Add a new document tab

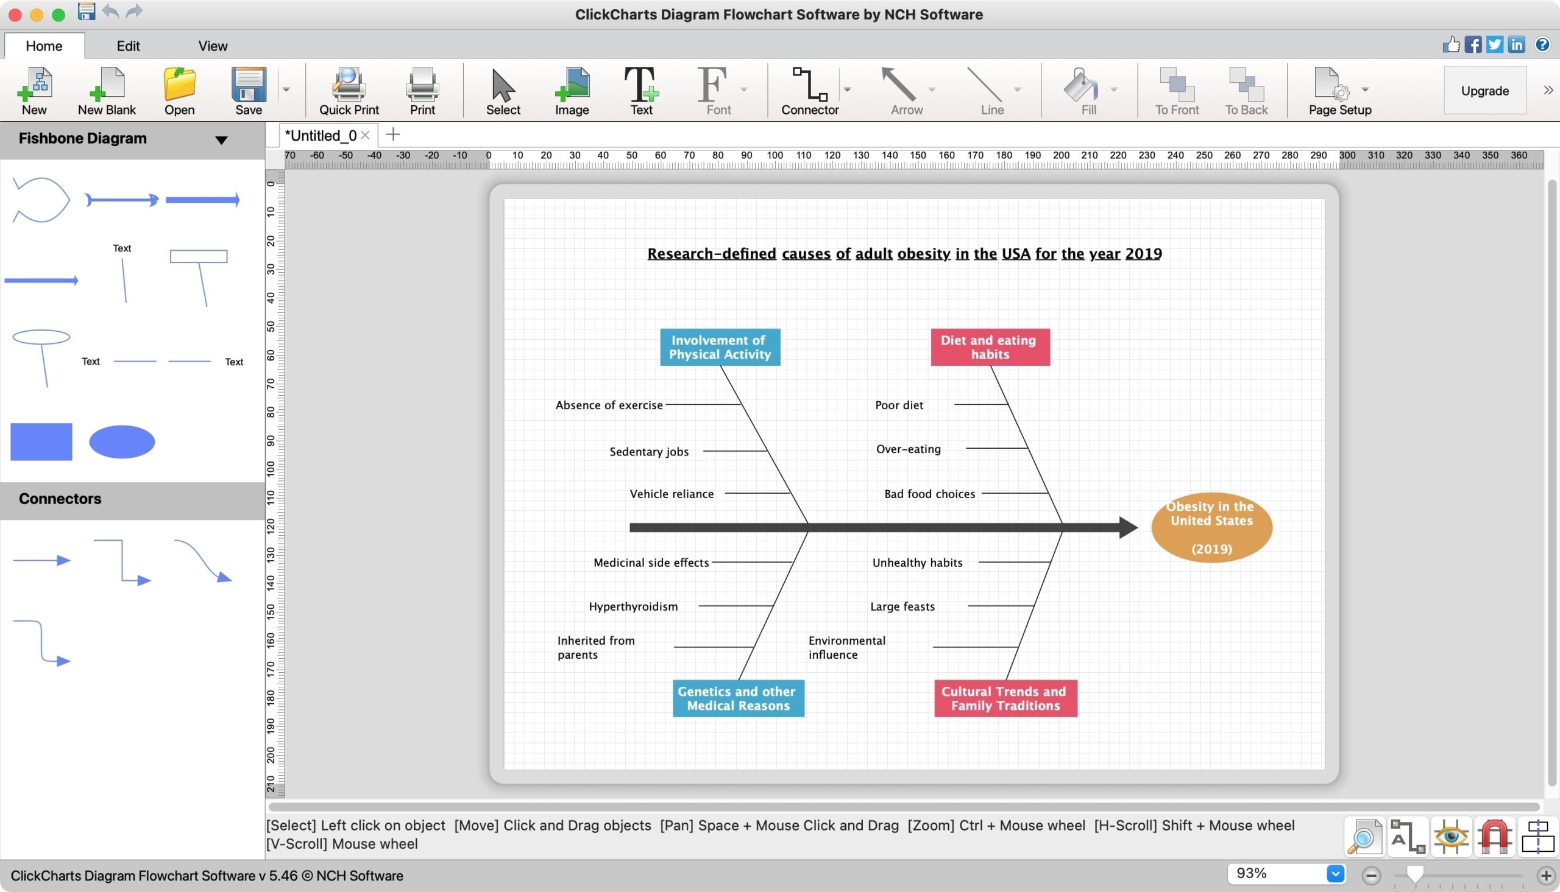(393, 134)
